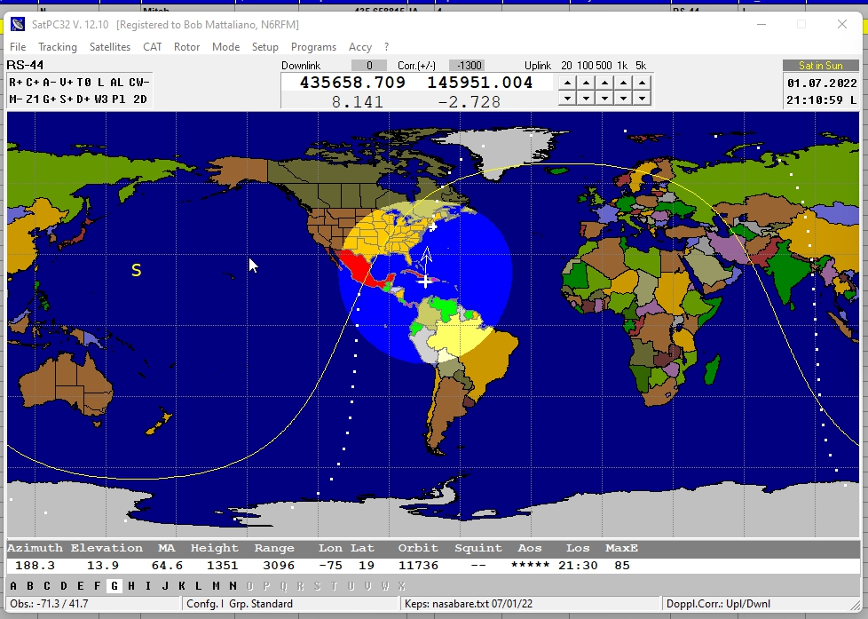Decrease uplink by 20 Hz down arrow
The height and width of the screenshot is (619, 868).
click(567, 98)
